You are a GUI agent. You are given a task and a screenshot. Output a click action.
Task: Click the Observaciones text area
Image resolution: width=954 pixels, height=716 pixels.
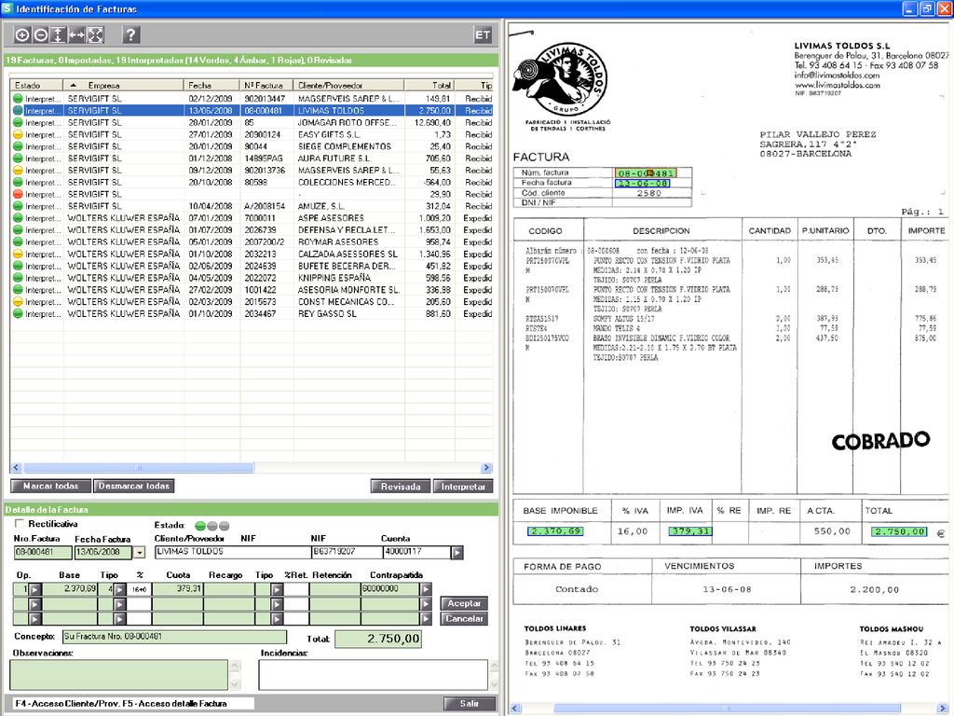click(x=119, y=675)
